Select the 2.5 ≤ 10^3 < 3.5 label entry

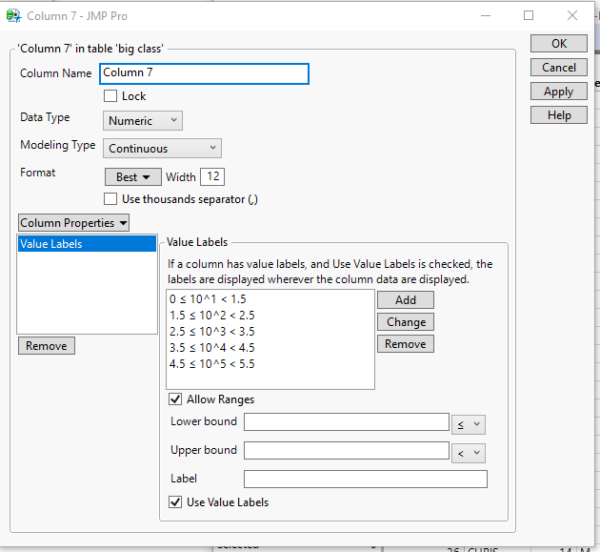(x=211, y=332)
